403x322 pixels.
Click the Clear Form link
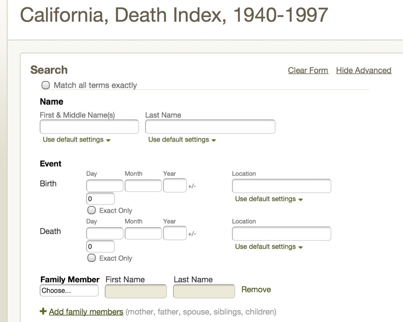308,70
